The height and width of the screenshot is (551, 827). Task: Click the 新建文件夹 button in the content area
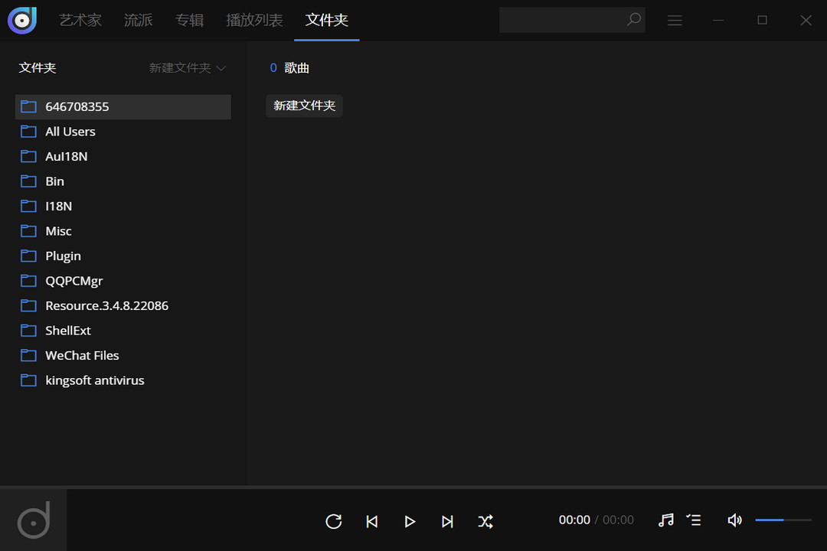[x=304, y=106]
